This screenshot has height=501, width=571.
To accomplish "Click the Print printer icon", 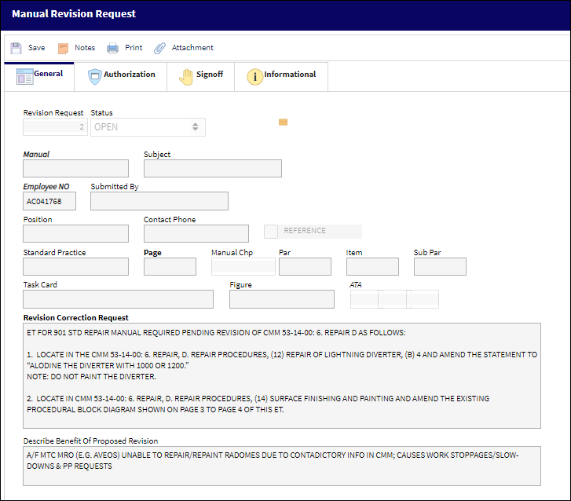I will click(112, 48).
